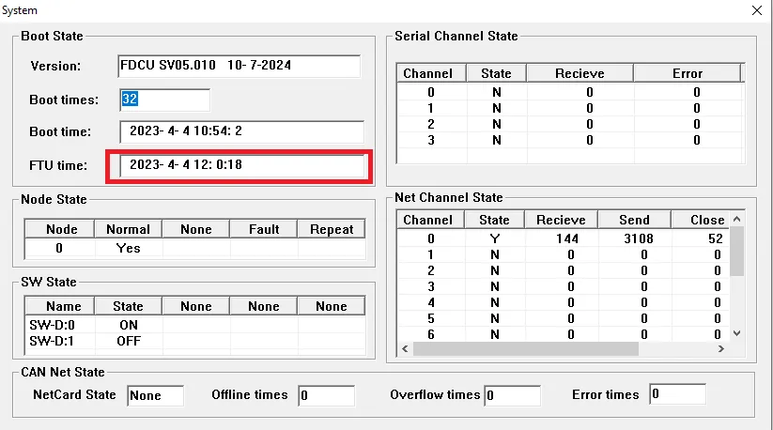This screenshot has width=773, height=430.
Task: Click the SW State 'Name' column header
Action: coord(60,306)
